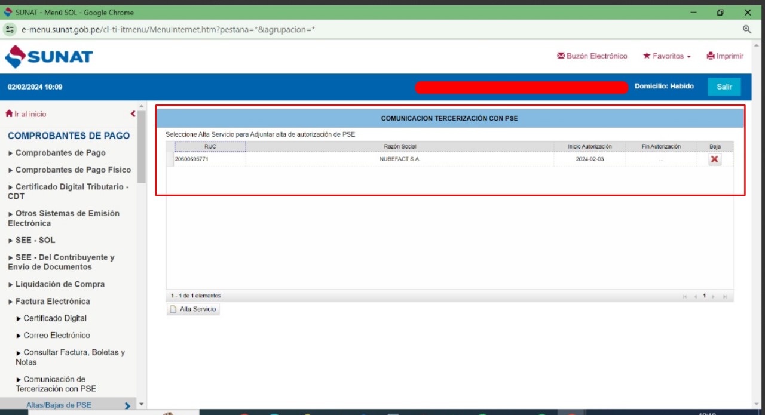Click the home icon Ir al inicio
The image size is (765, 415).
click(9, 114)
